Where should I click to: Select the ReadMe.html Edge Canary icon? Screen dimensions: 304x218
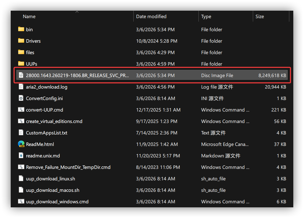21,144
